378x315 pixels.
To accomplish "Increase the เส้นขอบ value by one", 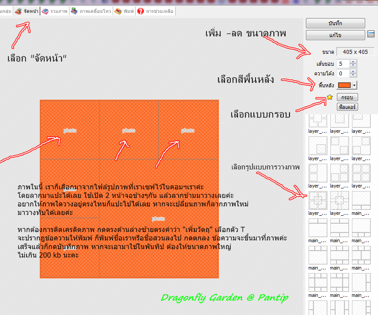I will pos(353,62).
